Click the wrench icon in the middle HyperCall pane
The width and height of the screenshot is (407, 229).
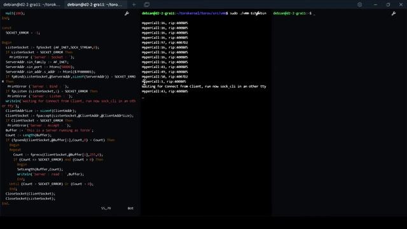point(258,13)
